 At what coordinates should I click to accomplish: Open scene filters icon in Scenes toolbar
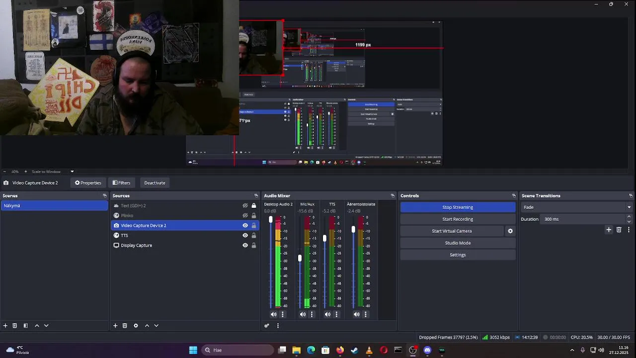click(26, 326)
